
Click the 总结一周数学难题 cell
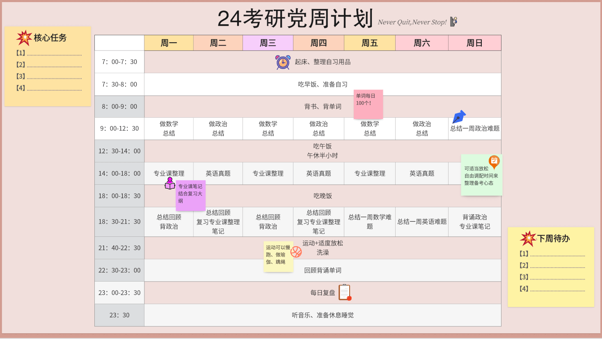[x=370, y=222]
